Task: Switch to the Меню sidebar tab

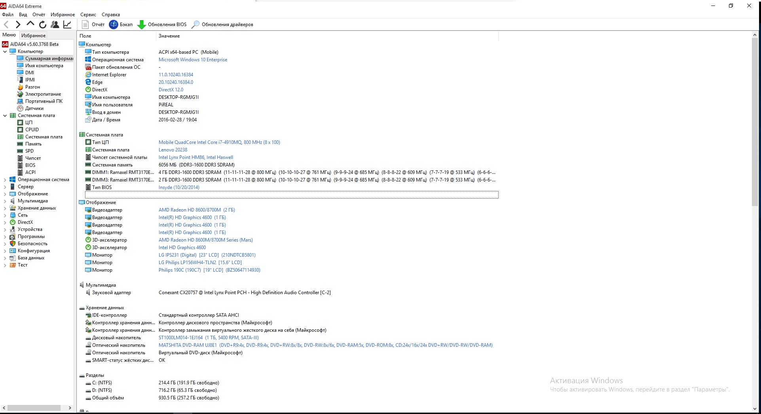Action: pos(9,35)
